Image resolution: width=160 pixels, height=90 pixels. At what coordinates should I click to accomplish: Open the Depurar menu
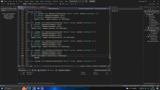[x=32, y=1]
